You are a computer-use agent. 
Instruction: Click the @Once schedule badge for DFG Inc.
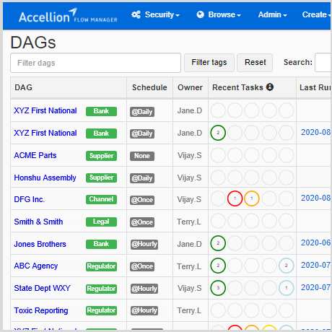[x=142, y=200]
